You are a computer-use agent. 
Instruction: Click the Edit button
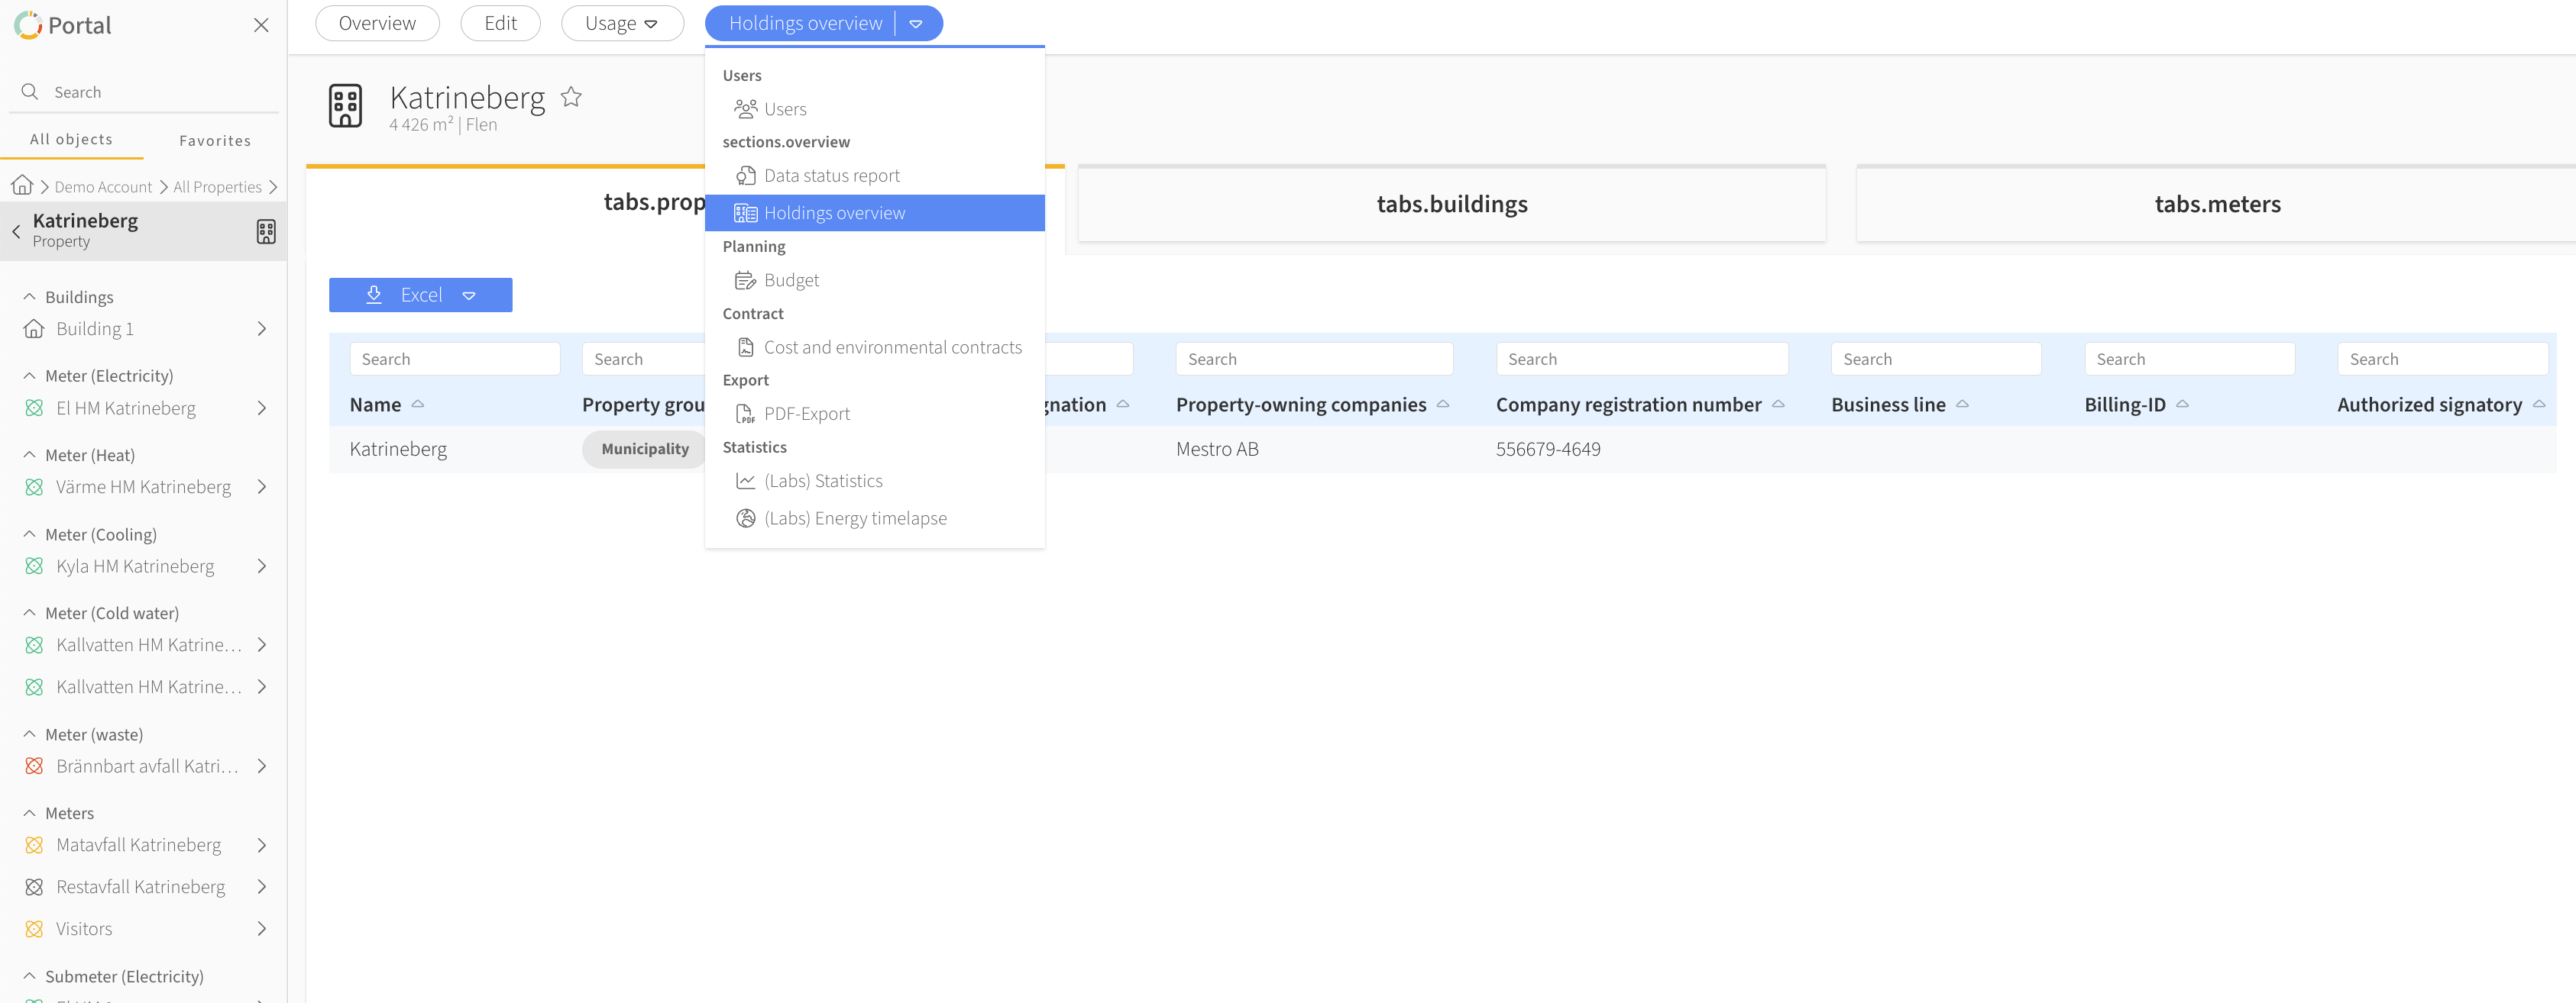tap(500, 23)
